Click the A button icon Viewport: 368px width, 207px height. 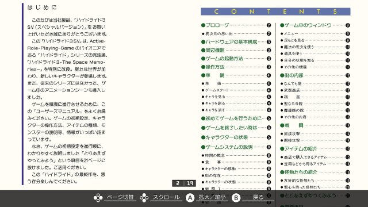pyautogui.click(x=190, y=198)
